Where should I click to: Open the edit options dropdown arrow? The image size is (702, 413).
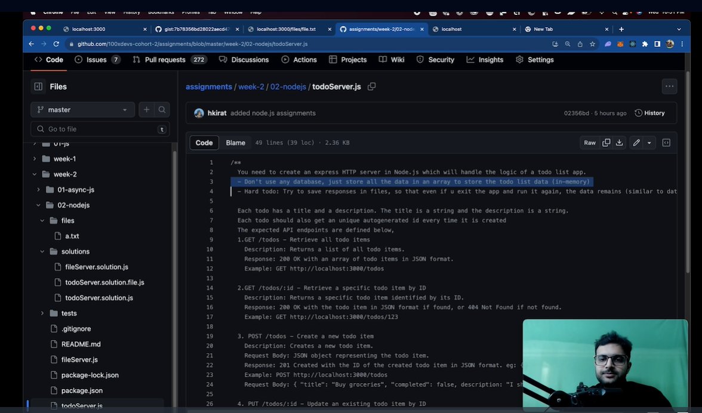(x=649, y=143)
